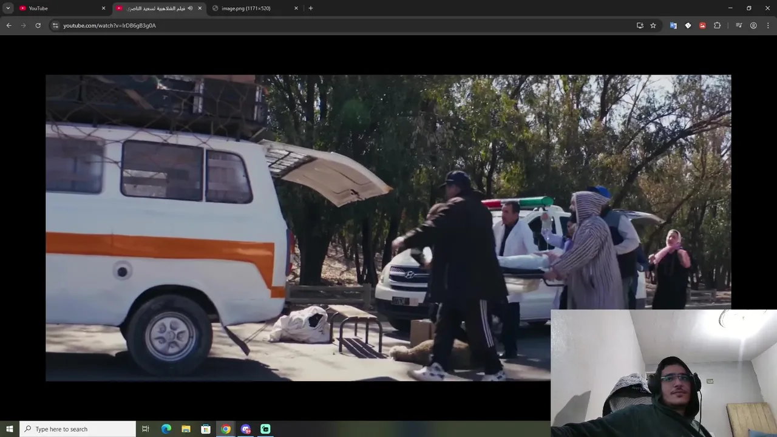Close the Arabic-titled video tab
Screen dimensions: 777x437
pos(200,8)
